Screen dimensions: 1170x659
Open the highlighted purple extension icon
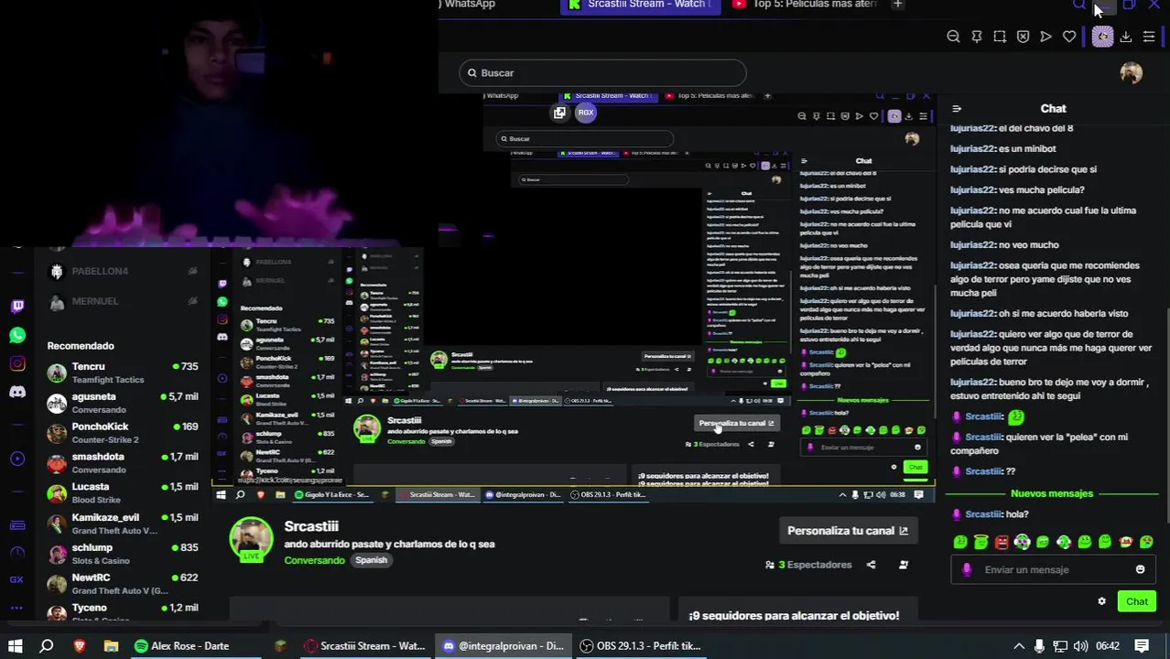[x=1102, y=37]
